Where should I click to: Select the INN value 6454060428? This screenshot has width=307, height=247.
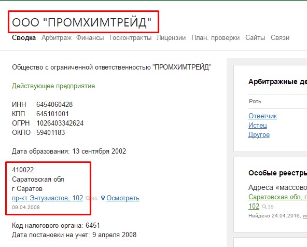54,104
